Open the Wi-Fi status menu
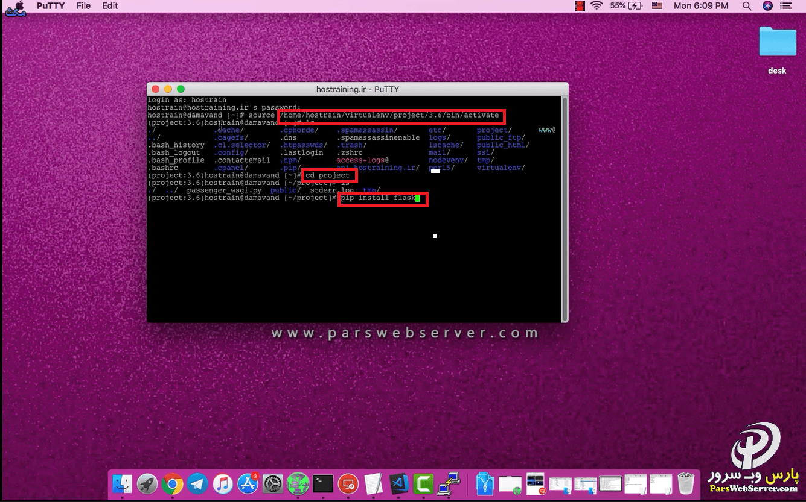 (597, 6)
